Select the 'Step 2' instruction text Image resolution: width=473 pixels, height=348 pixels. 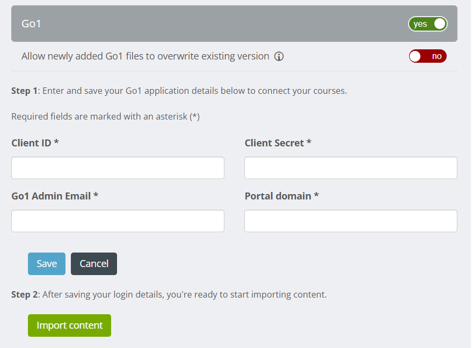pyautogui.click(x=169, y=294)
